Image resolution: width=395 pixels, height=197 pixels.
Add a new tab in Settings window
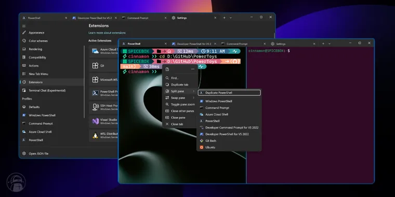[224, 18]
